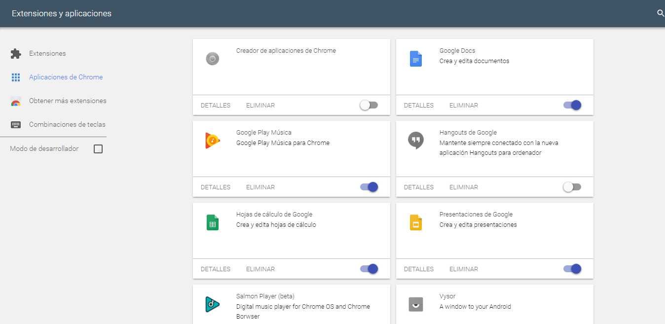Click the grid icon for Aplicaciones de Chrome
The image size is (665, 324).
[x=16, y=77]
